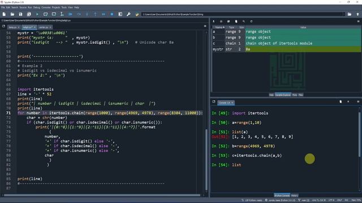
Task: Save data icon in Variable Explorer
Action: pyautogui.click(x=221, y=21)
